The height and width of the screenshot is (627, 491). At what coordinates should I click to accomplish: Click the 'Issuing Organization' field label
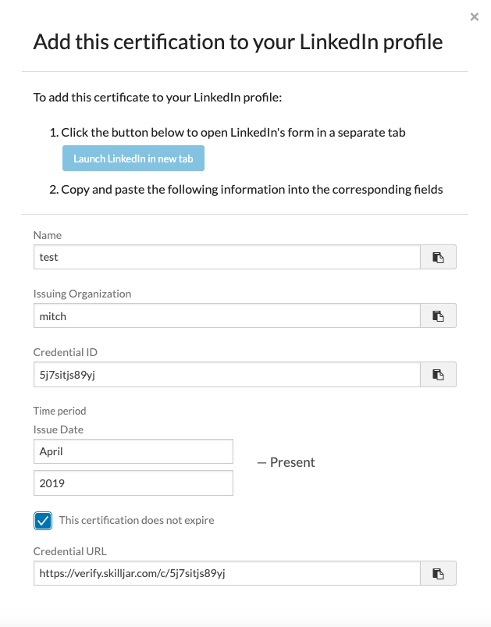(82, 294)
